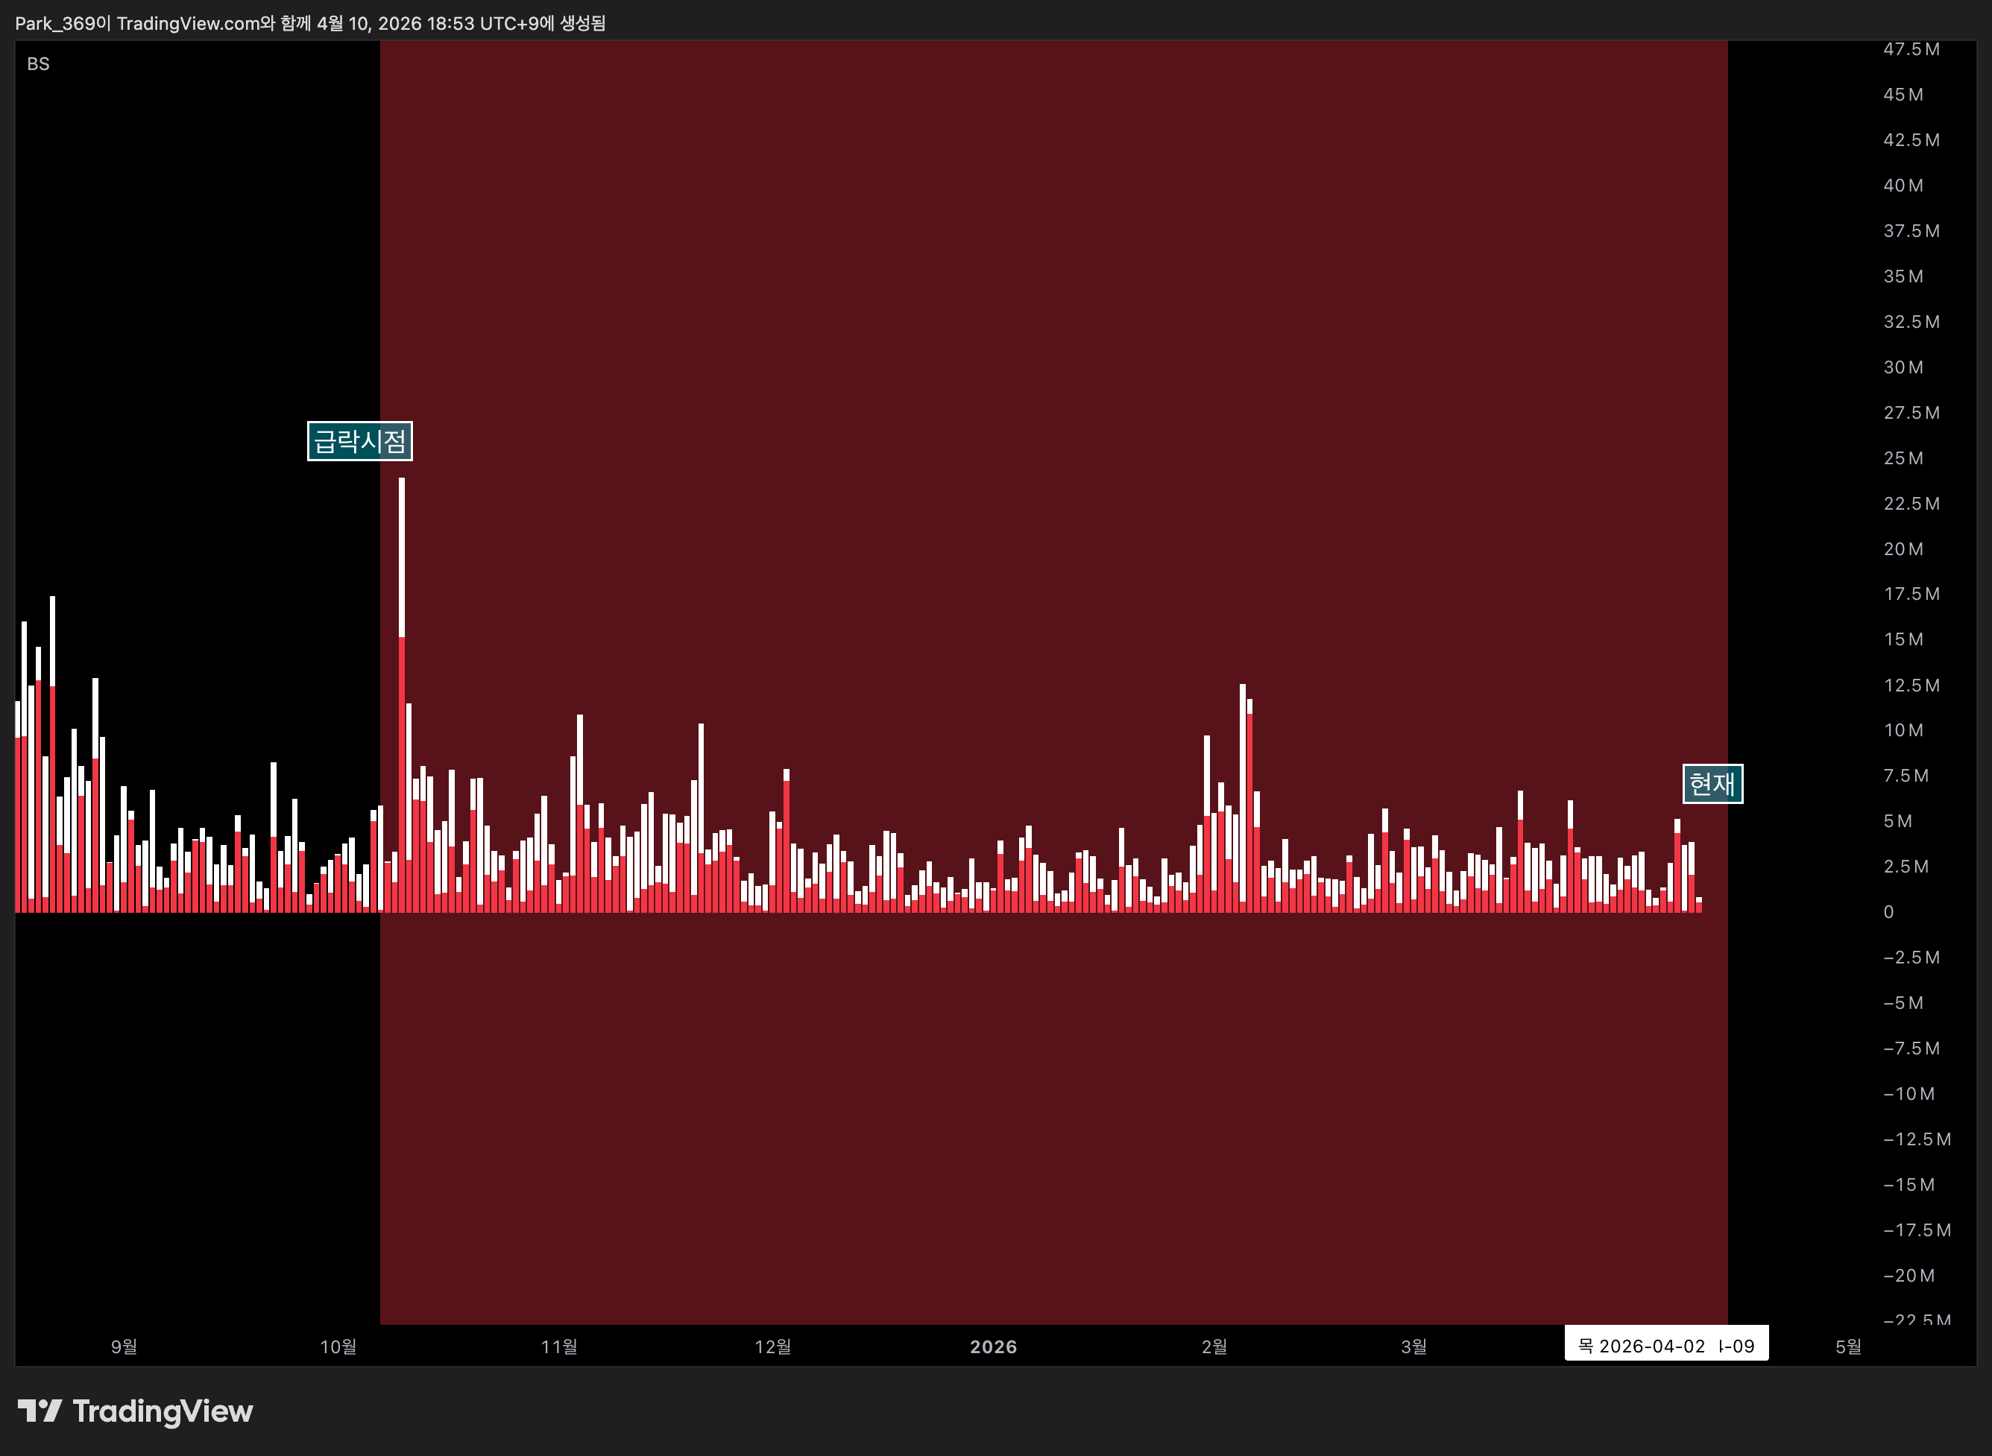Open the TradingView logo link
Viewport: 1992px width, 1456px height.
point(136,1411)
